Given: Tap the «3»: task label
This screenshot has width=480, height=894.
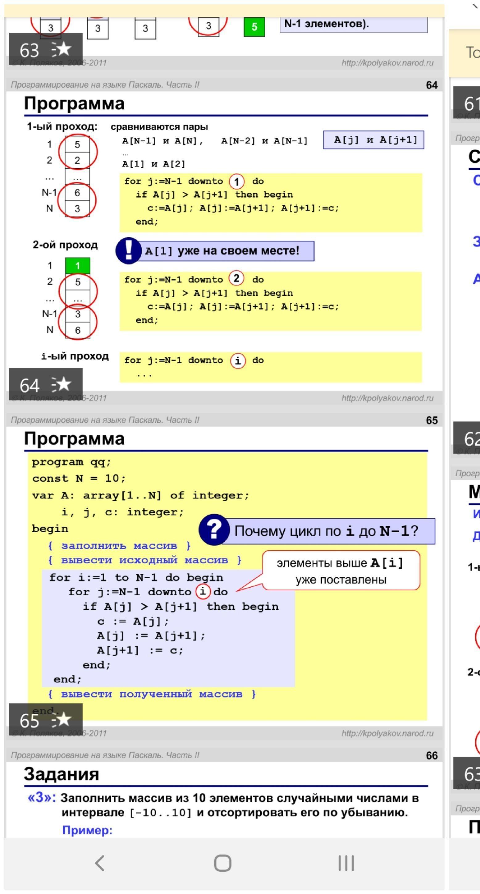Looking at the screenshot, I should click(42, 798).
